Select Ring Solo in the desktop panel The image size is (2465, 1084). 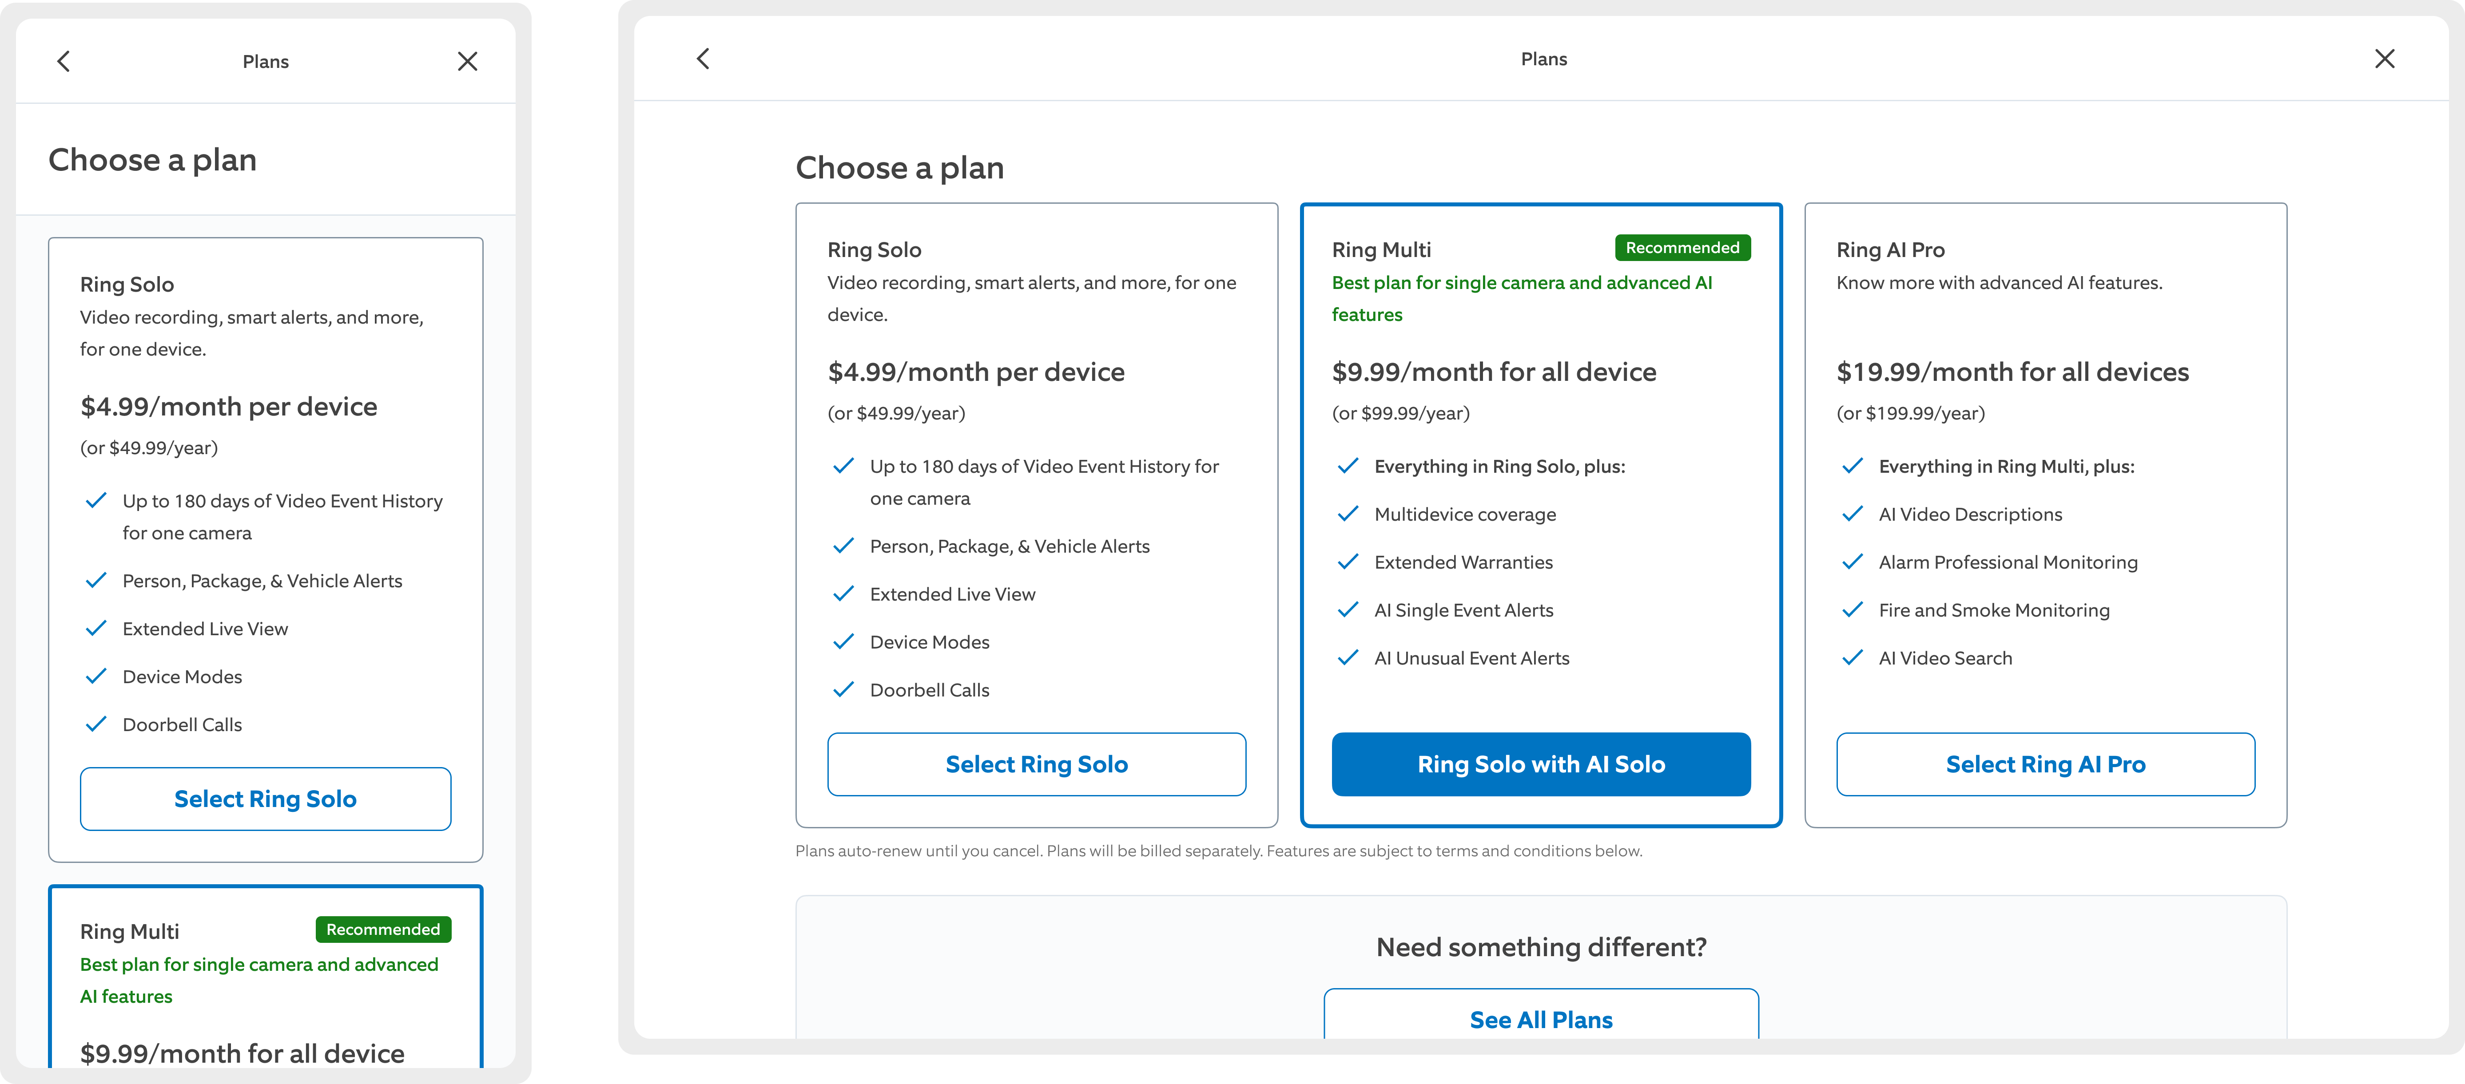pyautogui.click(x=1036, y=764)
